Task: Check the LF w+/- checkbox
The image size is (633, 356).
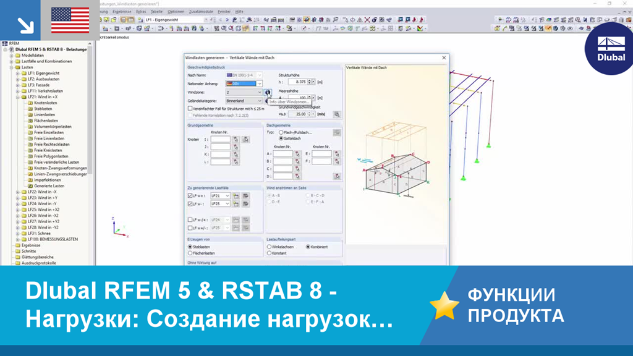Action: coord(190,228)
